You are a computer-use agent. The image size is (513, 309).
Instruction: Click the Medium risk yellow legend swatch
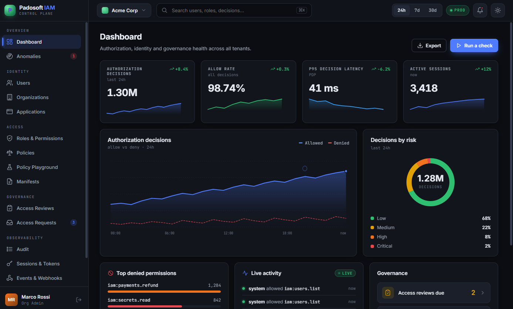372,228
